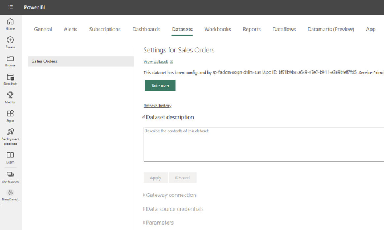Image resolution: width=384 pixels, height=230 pixels.
Task: Switch to the App tab
Action: [x=371, y=29]
